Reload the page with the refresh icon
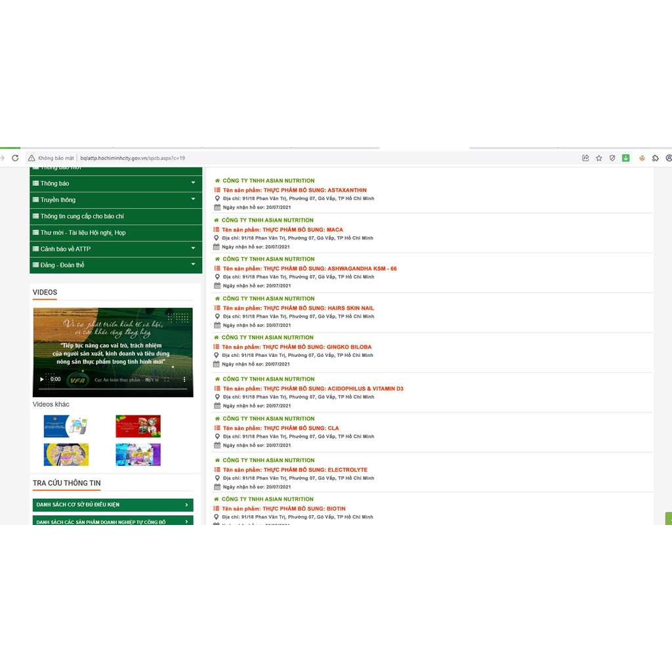The image size is (672, 672). pyautogui.click(x=15, y=158)
